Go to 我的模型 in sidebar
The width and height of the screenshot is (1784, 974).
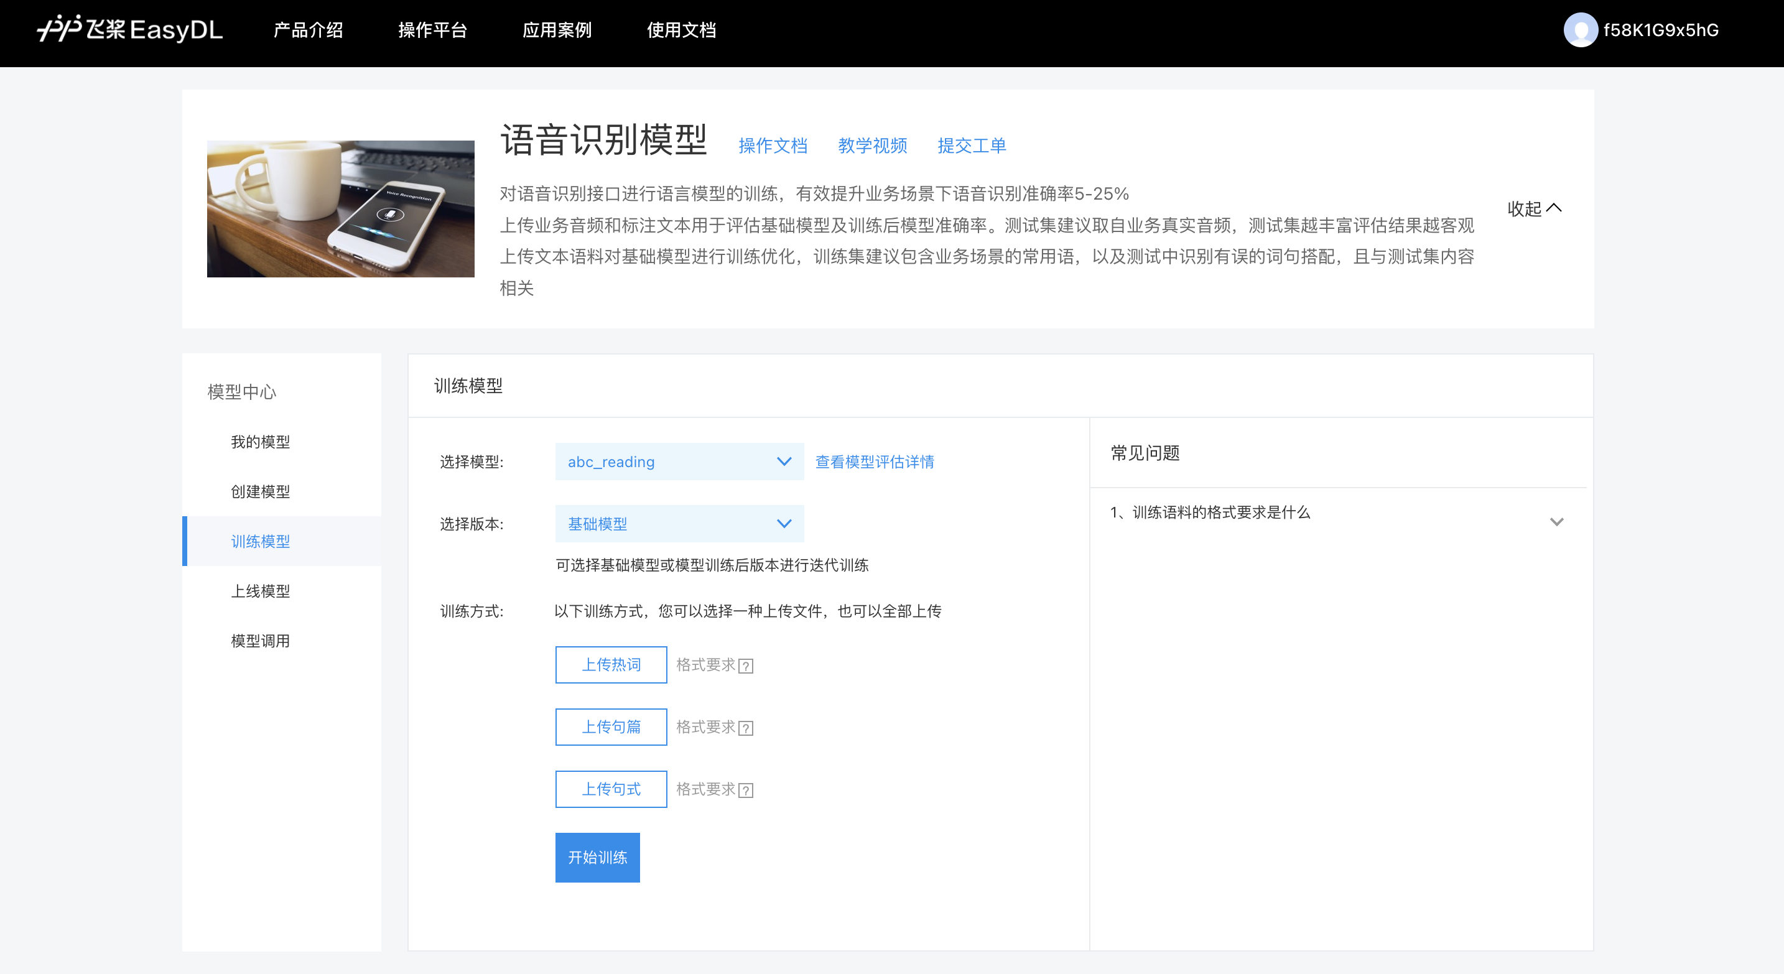(x=261, y=442)
